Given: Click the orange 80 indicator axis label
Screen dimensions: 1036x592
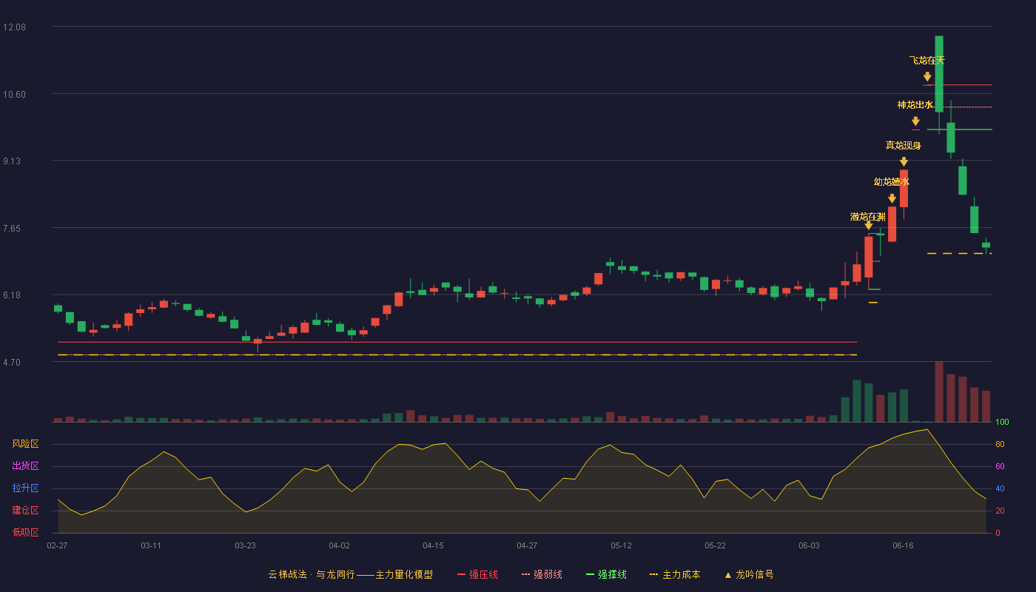Looking at the screenshot, I should tap(999, 444).
